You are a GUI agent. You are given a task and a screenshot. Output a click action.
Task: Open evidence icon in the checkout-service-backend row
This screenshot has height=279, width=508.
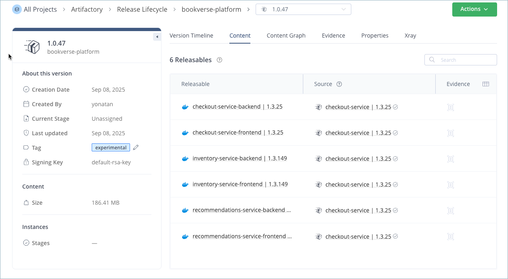(x=451, y=107)
